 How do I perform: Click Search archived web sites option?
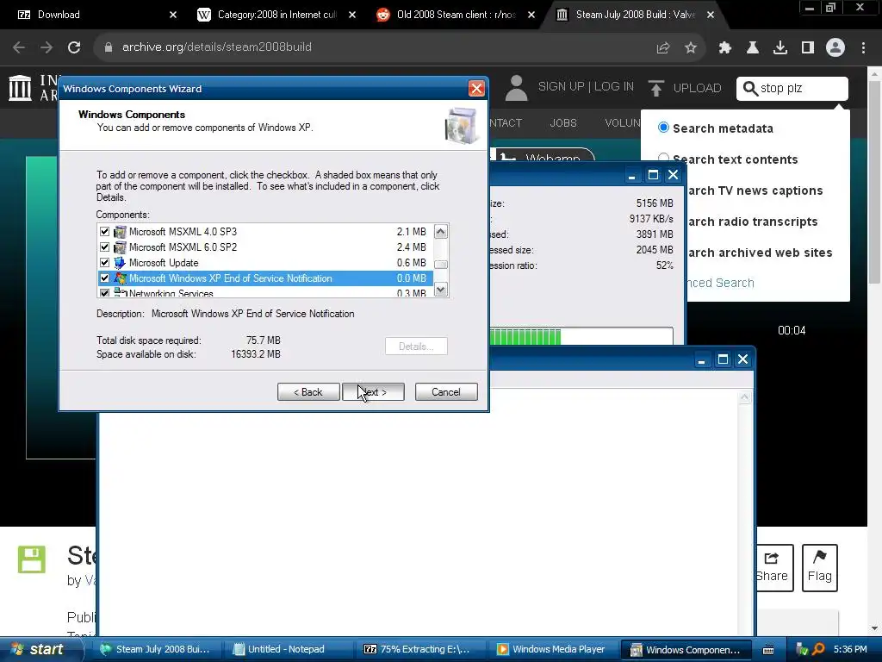pyautogui.click(x=760, y=253)
